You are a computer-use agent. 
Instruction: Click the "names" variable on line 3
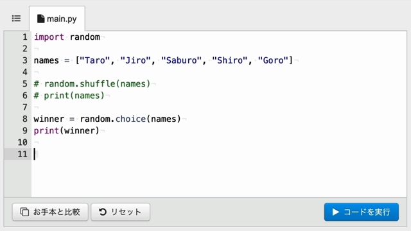(x=46, y=60)
